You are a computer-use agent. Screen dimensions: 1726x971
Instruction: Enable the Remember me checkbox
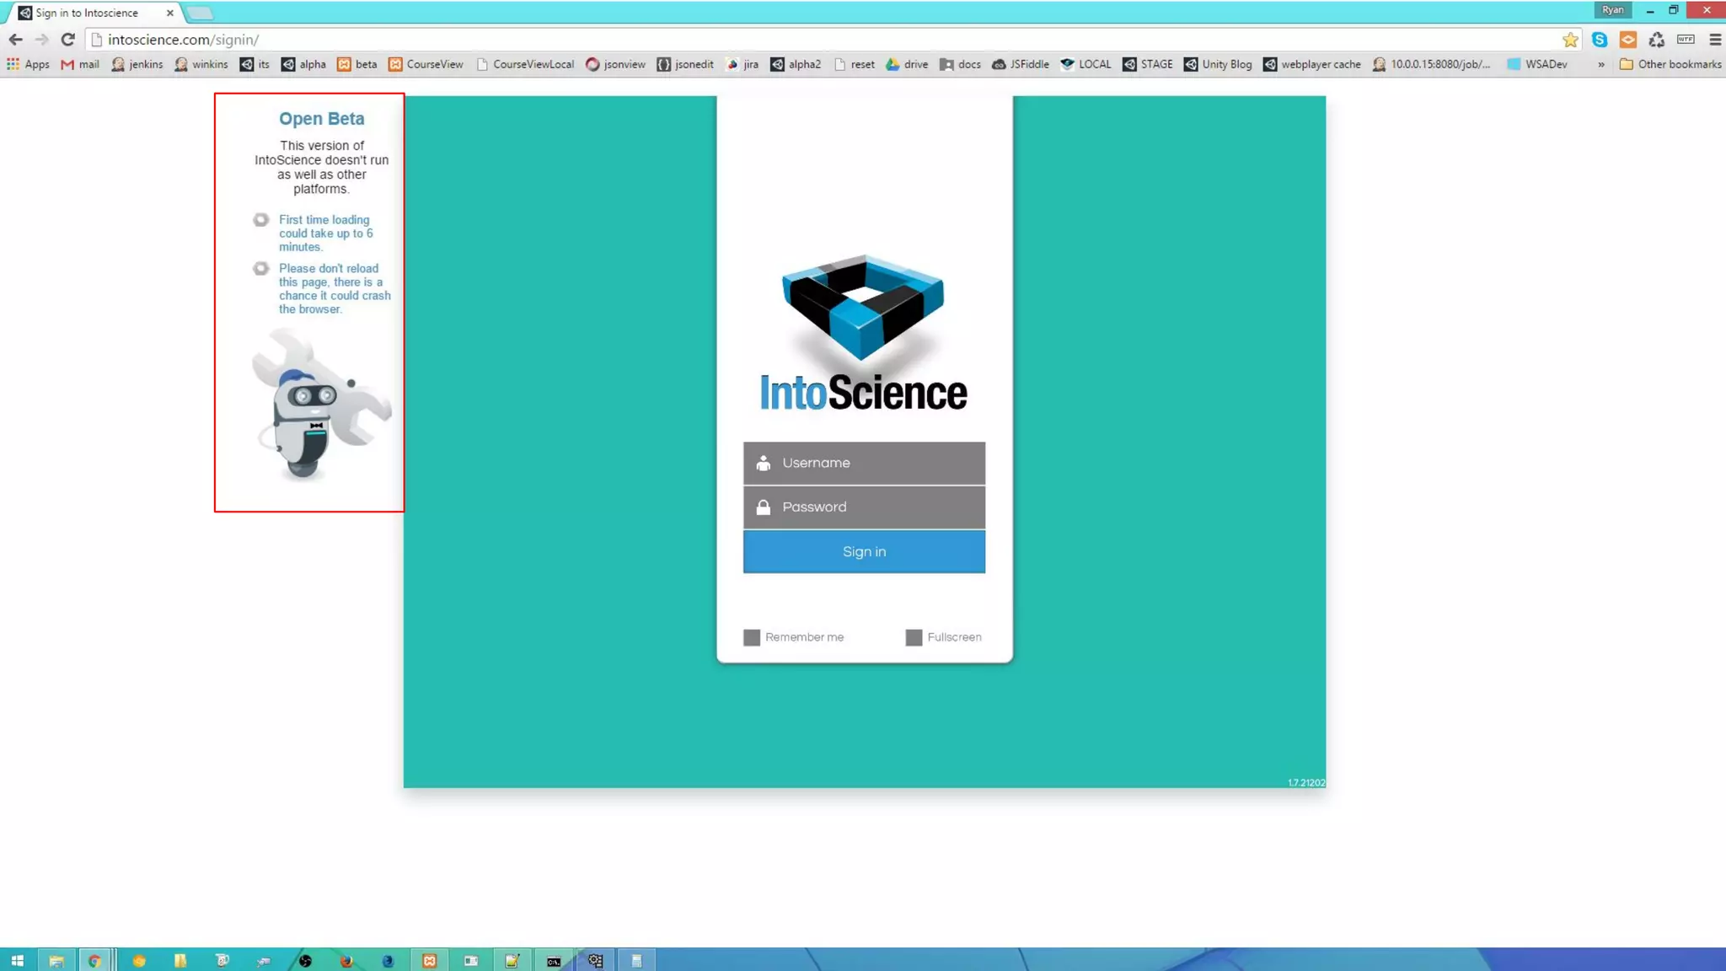coord(752,637)
